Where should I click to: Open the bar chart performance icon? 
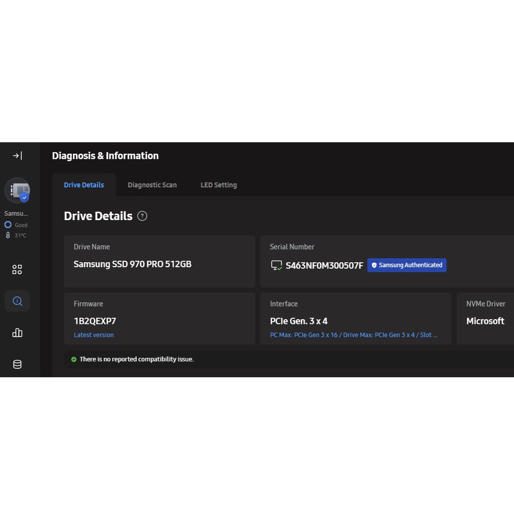pos(17,333)
